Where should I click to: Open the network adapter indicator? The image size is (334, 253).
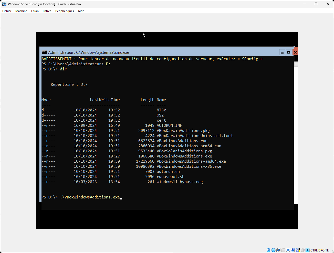tap(278, 250)
